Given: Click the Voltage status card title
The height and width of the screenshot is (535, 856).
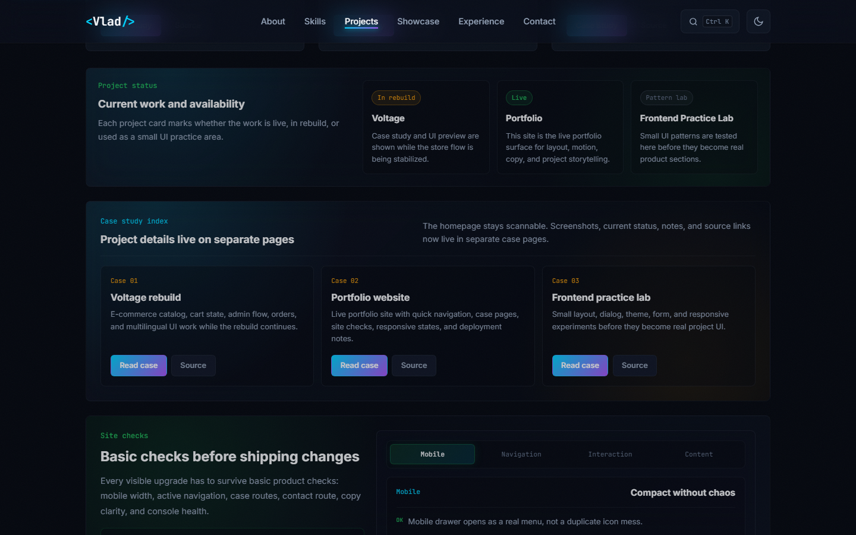Looking at the screenshot, I should (x=388, y=118).
